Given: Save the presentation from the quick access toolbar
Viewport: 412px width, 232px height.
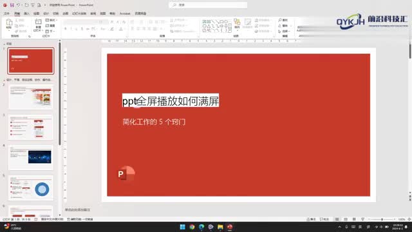Looking at the screenshot, I should (12, 5).
